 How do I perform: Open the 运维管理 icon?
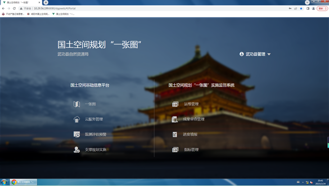click(175, 104)
